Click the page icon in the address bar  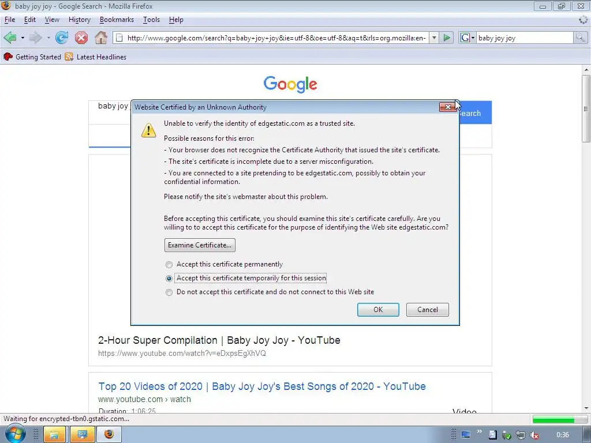pos(119,37)
